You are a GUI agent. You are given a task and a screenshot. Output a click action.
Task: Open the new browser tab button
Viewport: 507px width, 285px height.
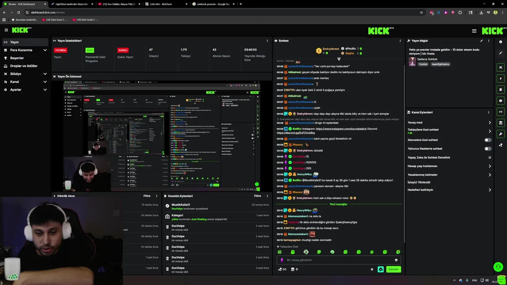pos(241,4)
